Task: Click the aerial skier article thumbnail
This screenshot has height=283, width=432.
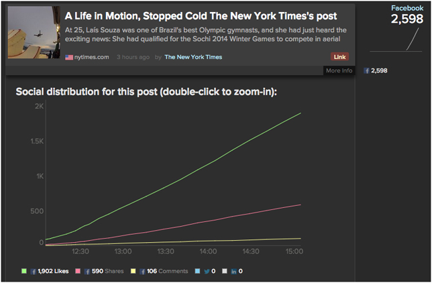Action: pos(34,32)
